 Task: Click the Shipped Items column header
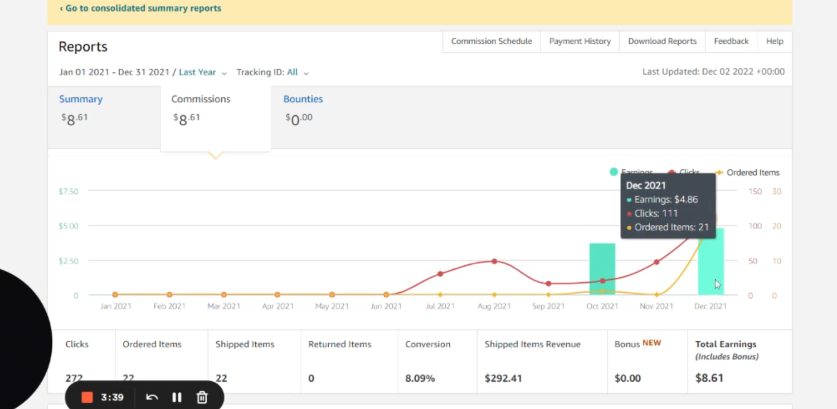(x=245, y=344)
